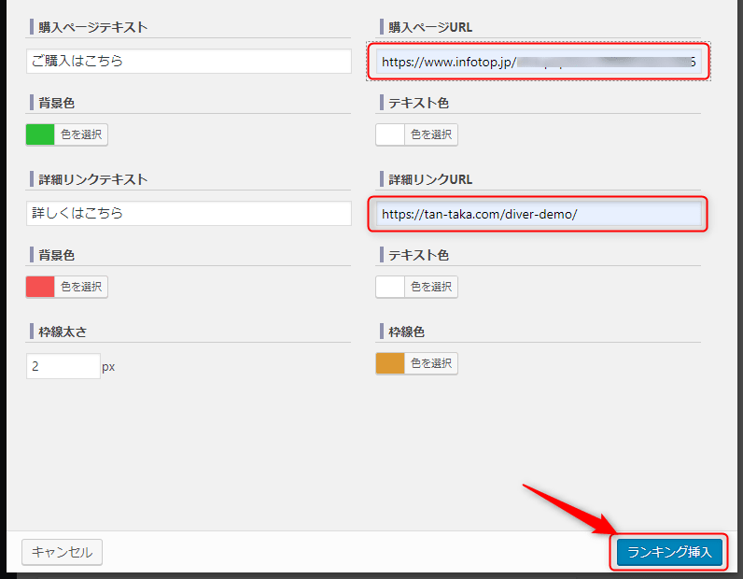
Task: Click the 詳細リンクURL heading
Action: pos(430,179)
